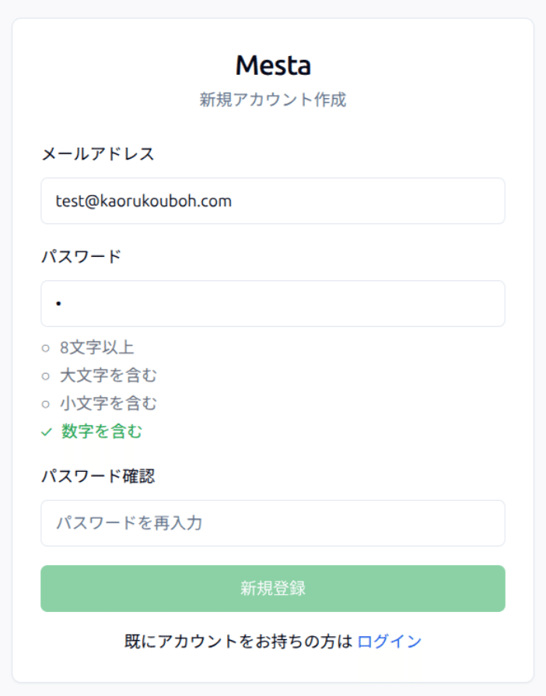The width and height of the screenshot is (546, 696).
Task: Click the パスワード確認 field label
Action: click(98, 476)
